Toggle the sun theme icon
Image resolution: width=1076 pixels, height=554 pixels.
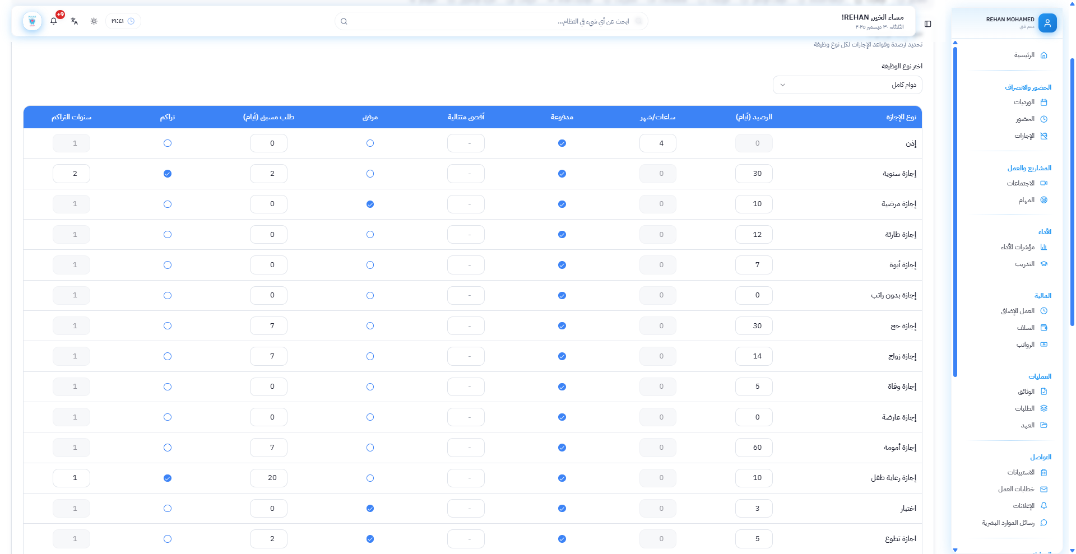click(94, 21)
